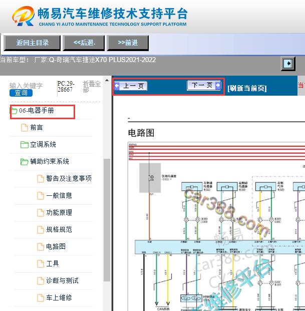Select the 诊断与测试 entry text
The width and height of the screenshot is (305, 311).
(62, 280)
